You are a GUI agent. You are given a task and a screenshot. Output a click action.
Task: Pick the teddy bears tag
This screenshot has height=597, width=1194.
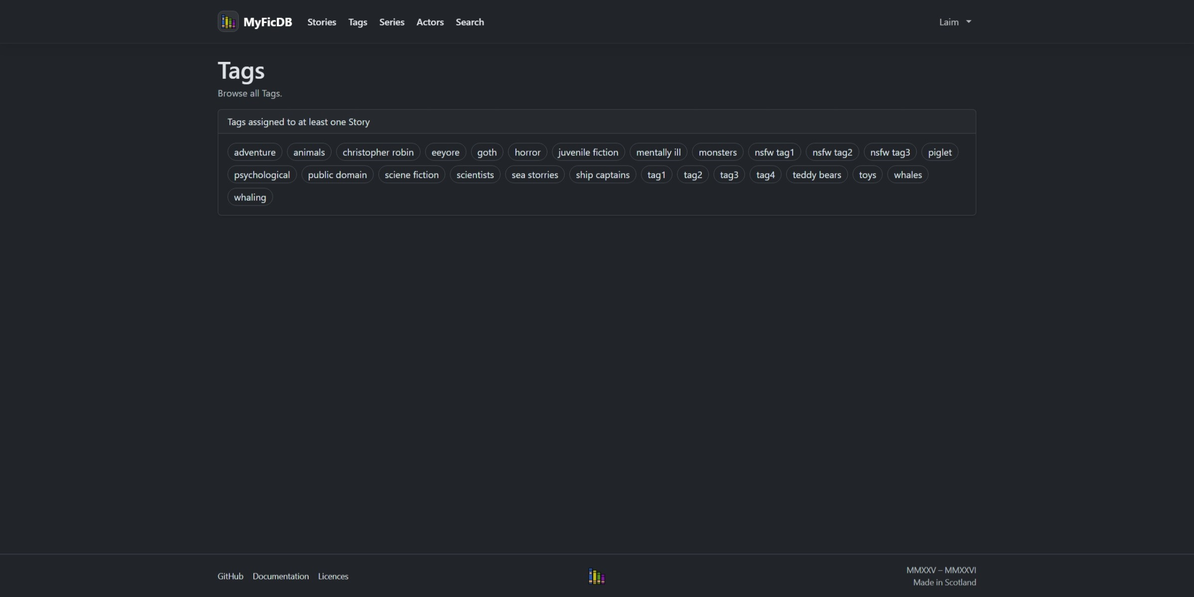816,175
